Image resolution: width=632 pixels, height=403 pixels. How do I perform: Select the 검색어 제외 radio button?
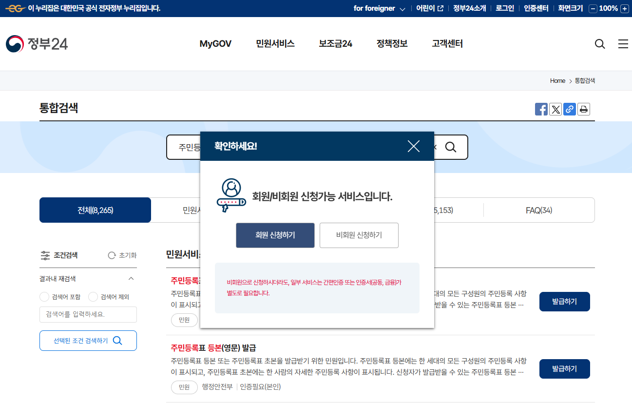tap(93, 297)
